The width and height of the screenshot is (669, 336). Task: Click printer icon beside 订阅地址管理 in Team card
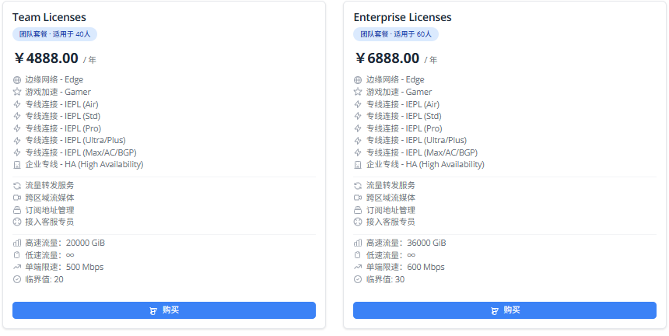18,210
